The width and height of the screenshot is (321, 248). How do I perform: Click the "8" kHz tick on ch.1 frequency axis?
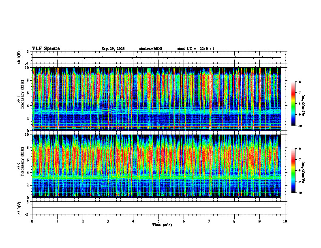[28, 80]
